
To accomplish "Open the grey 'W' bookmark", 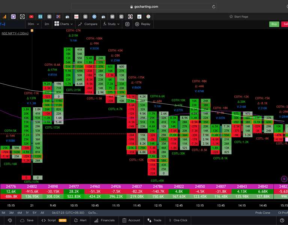I will (x=112, y=17).
